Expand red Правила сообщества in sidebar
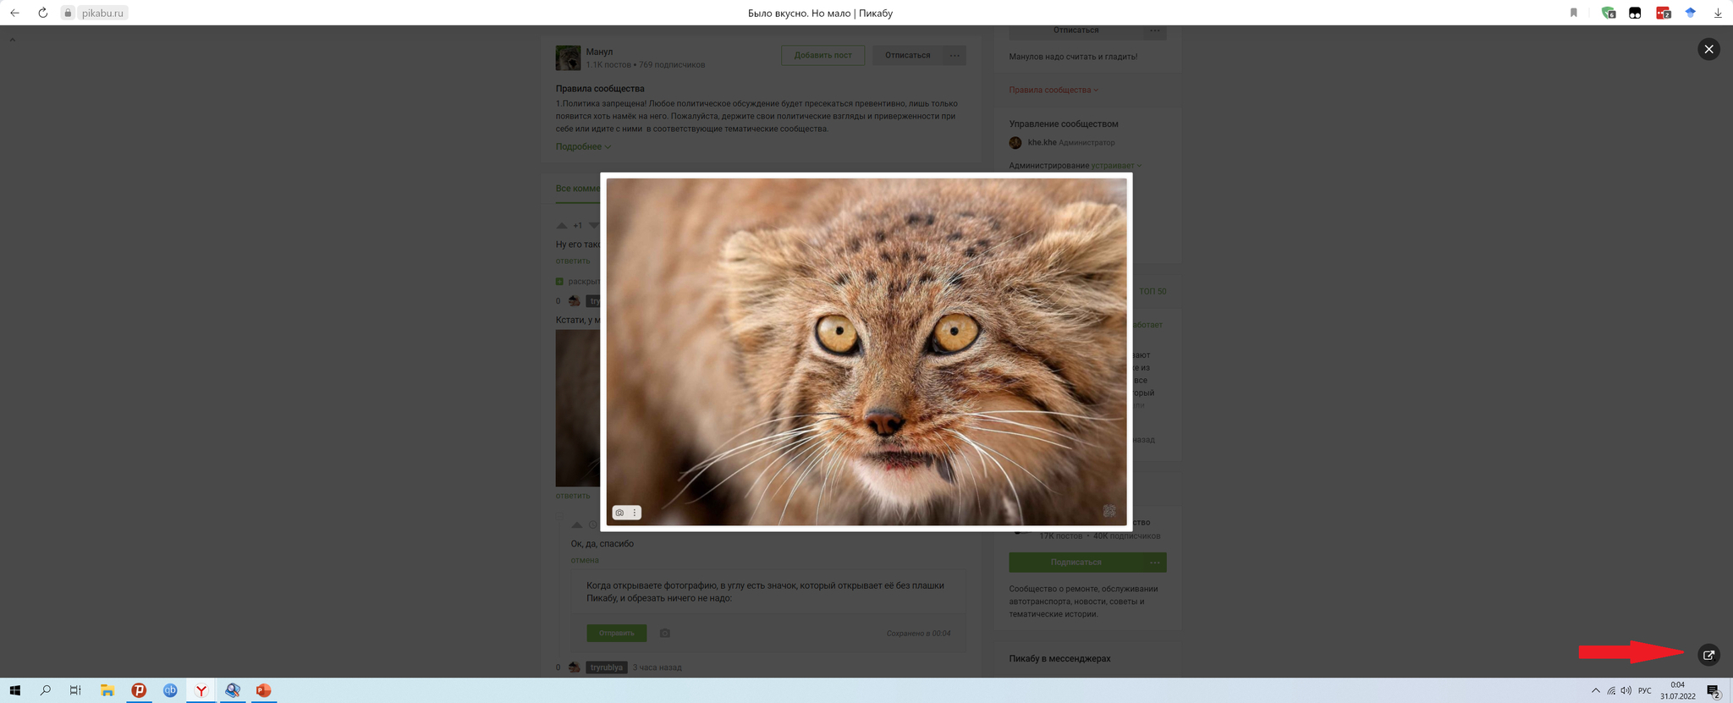This screenshot has width=1733, height=703. pos(1053,90)
